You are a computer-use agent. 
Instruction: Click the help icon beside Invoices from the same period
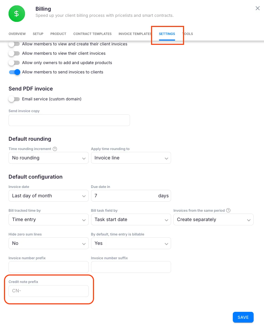coord(228,210)
